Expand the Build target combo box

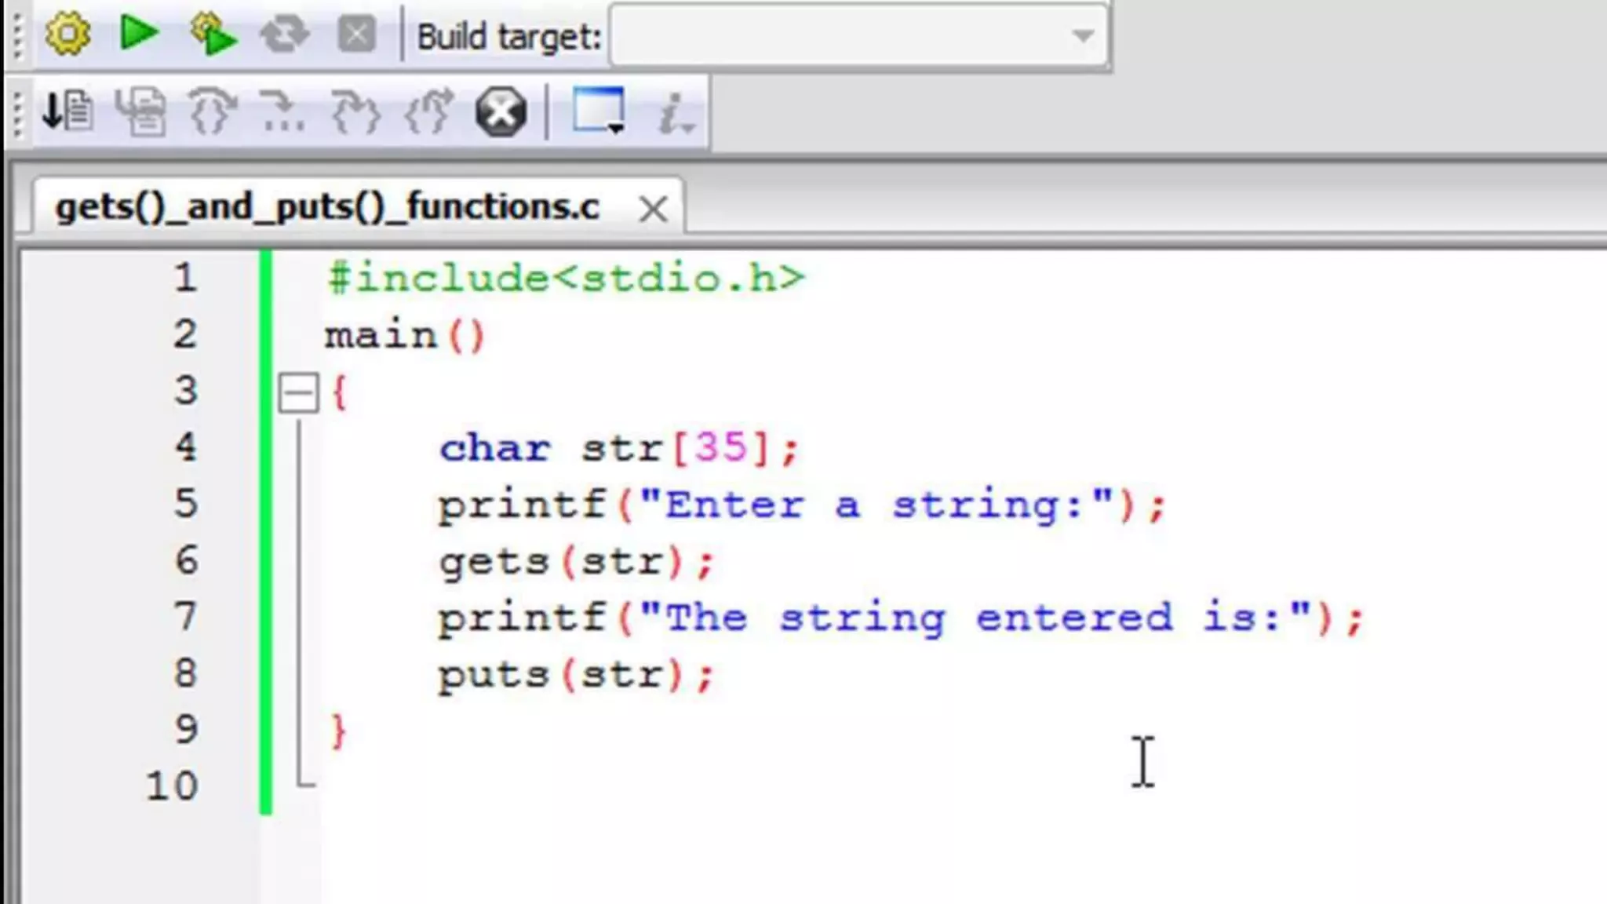point(1083,36)
